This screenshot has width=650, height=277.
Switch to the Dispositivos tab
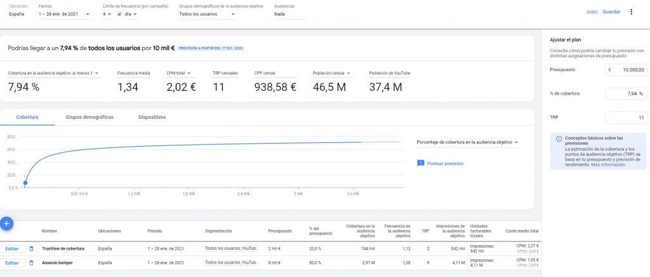click(x=152, y=118)
